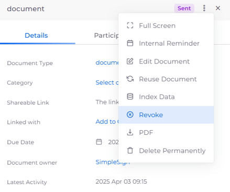Image resolution: width=230 pixels, height=192 pixels.
Task: Choose Revoke from the menu
Action: 166,115
